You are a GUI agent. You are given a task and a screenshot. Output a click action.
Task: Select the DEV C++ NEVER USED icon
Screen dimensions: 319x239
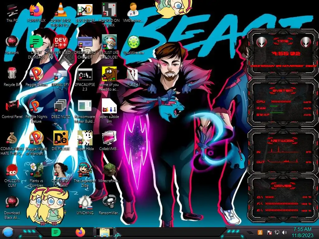click(x=61, y=42)
